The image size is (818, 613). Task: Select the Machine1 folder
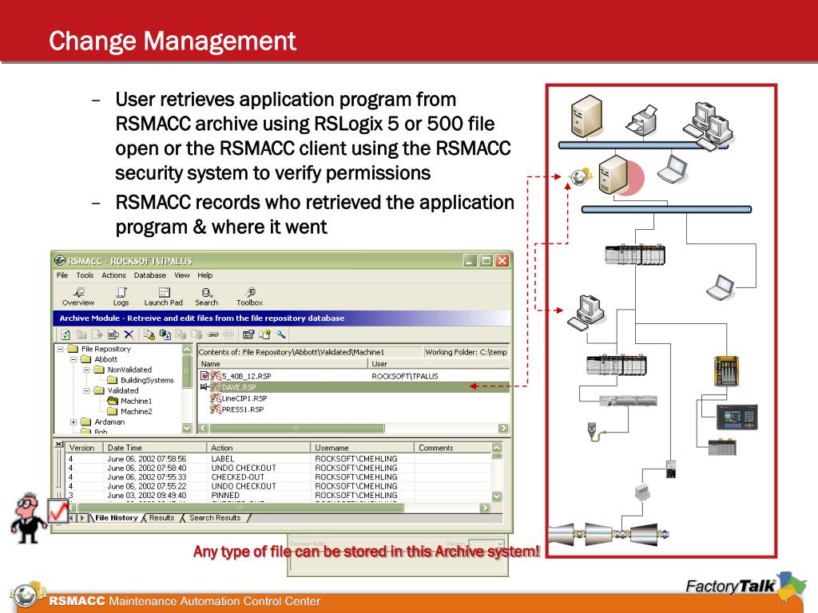click(129, 401)
